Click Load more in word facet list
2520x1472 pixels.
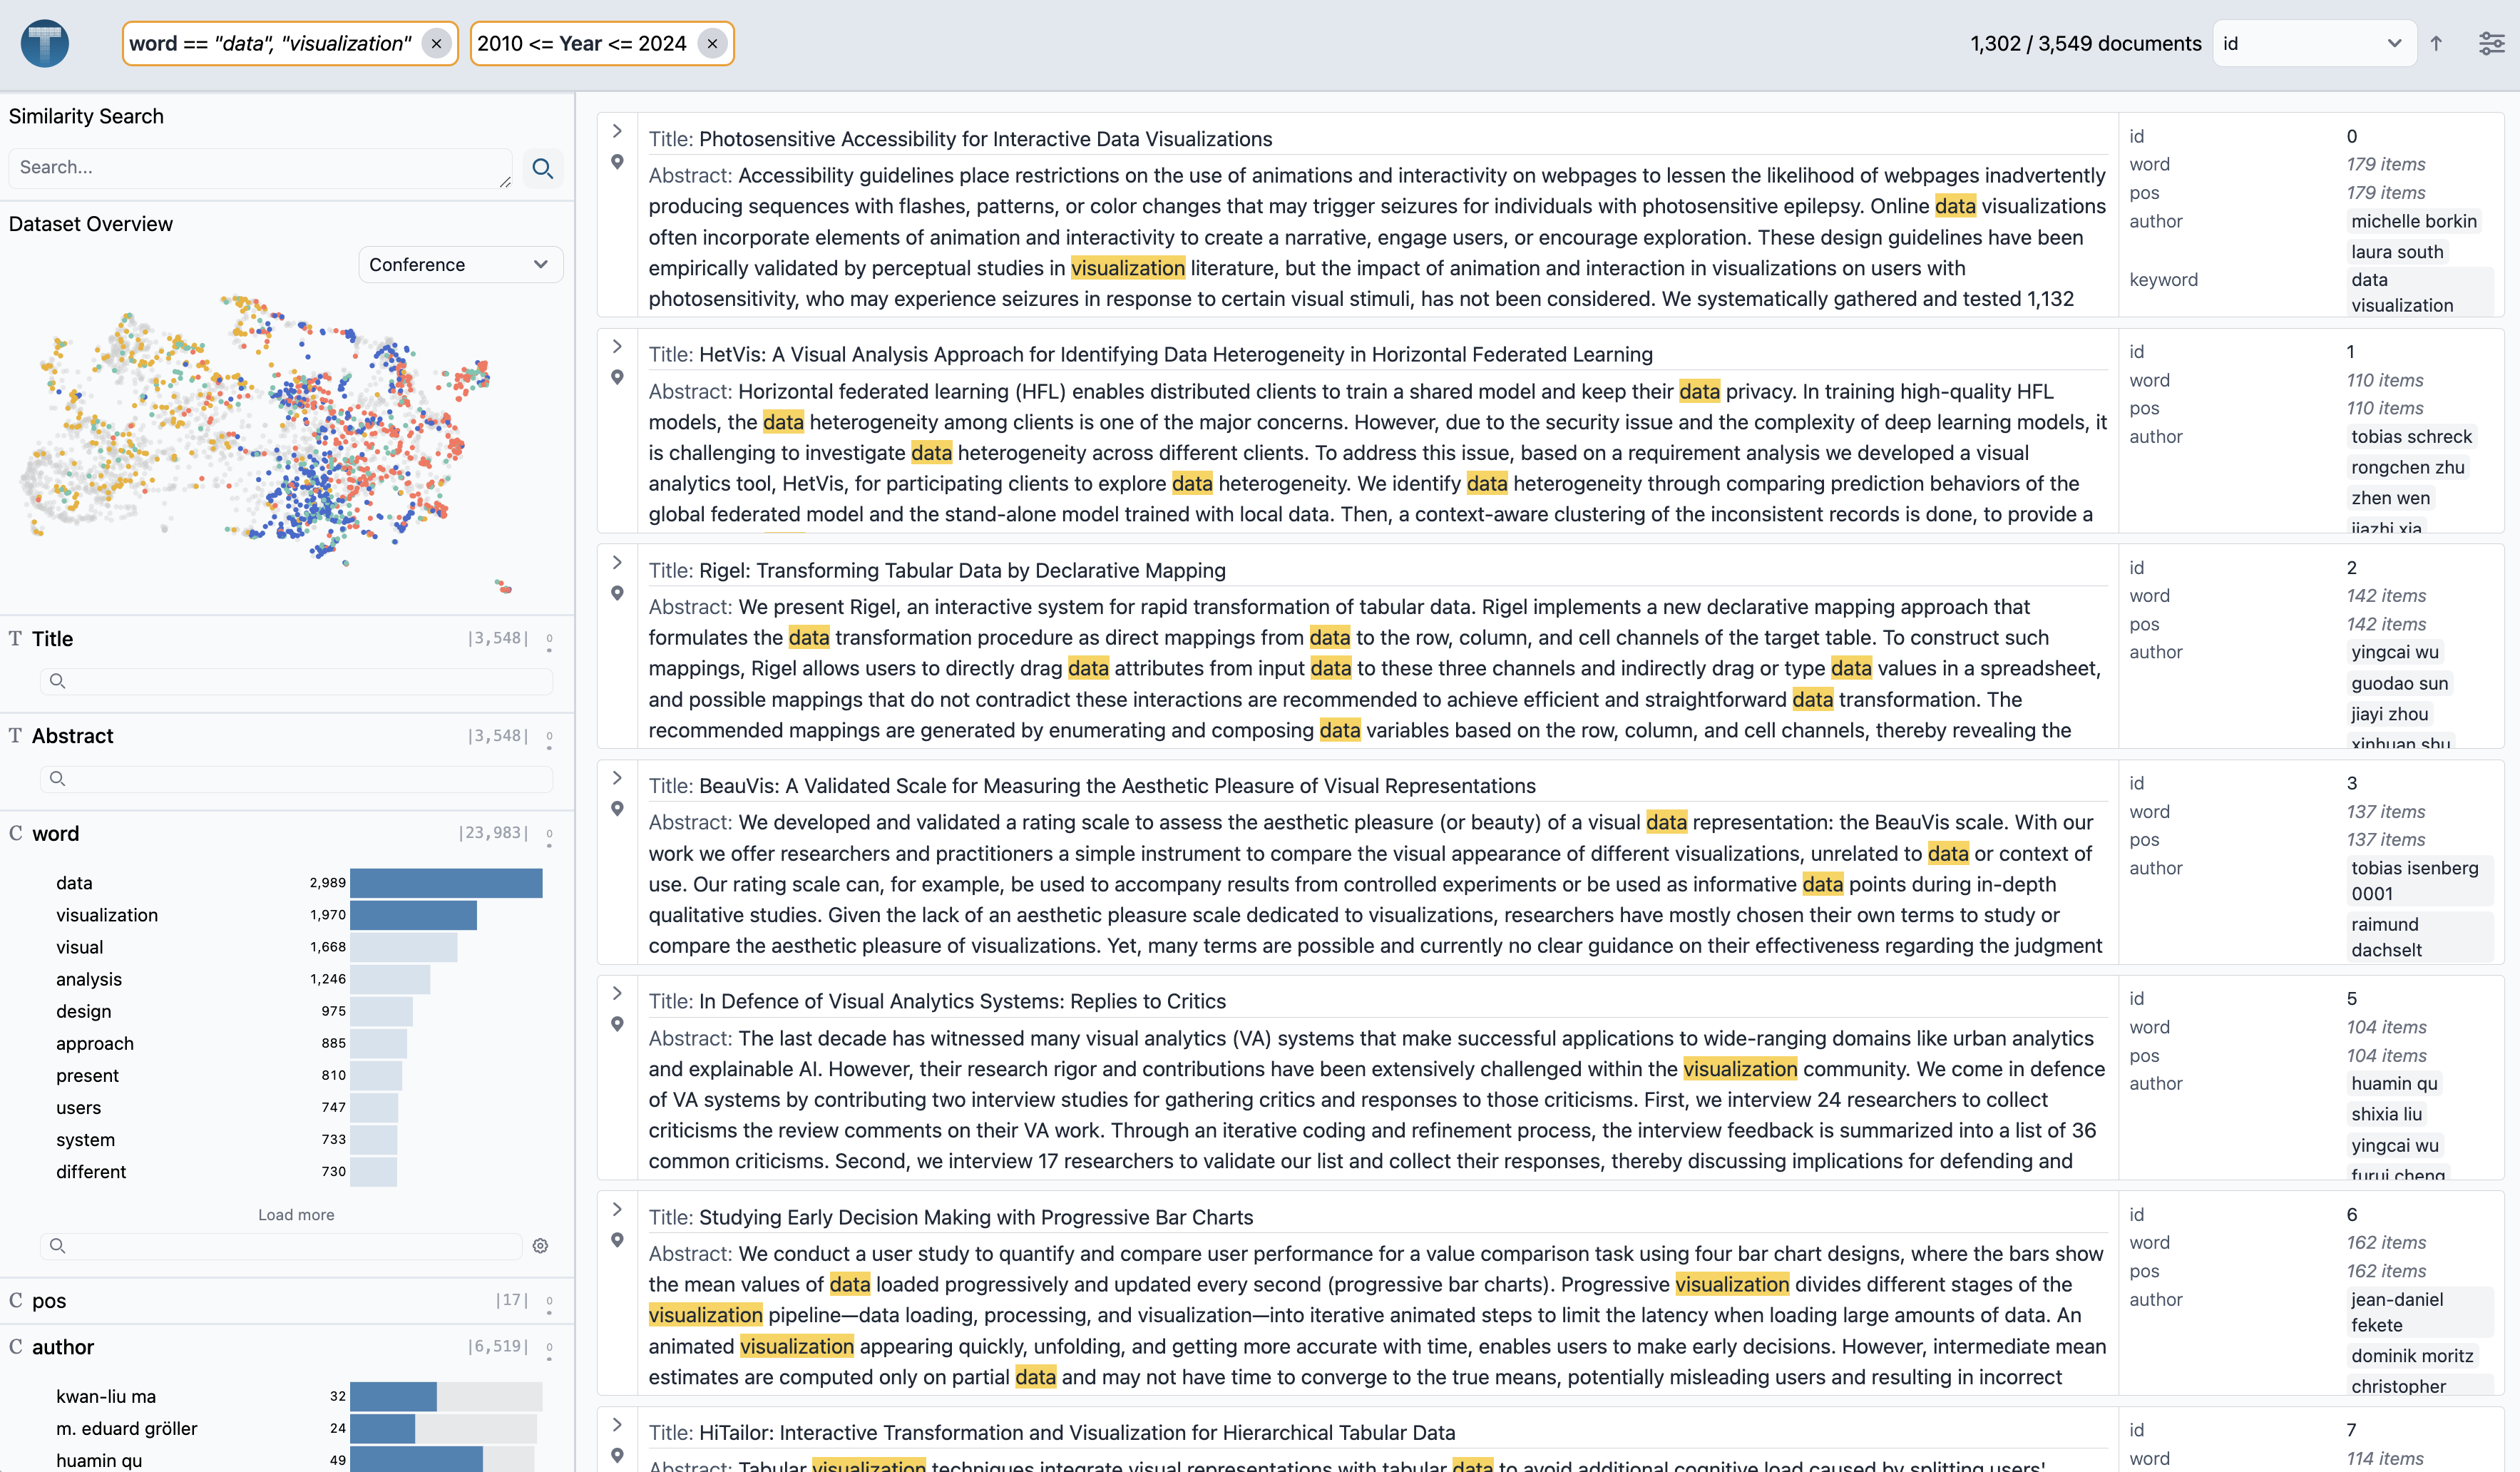pos(294,1212)
